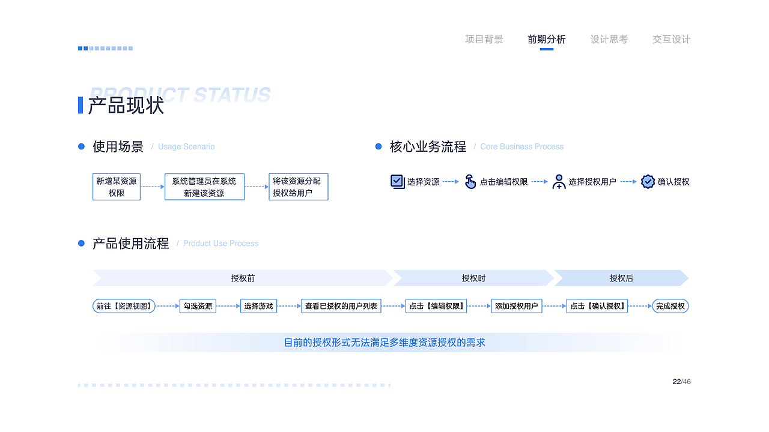The height and width of the screenshot is (432, 769).
Task: Click the dotted progress indicator at bottom
Action: [234, 385]
